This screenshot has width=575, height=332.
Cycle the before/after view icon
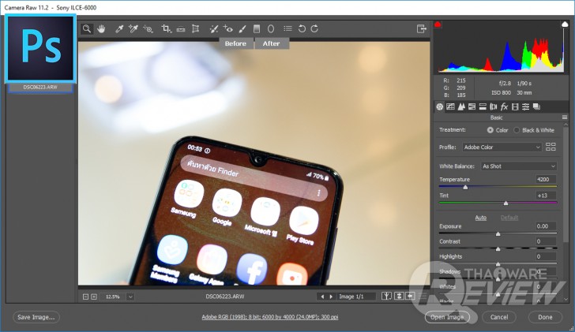tap(386, 297)
